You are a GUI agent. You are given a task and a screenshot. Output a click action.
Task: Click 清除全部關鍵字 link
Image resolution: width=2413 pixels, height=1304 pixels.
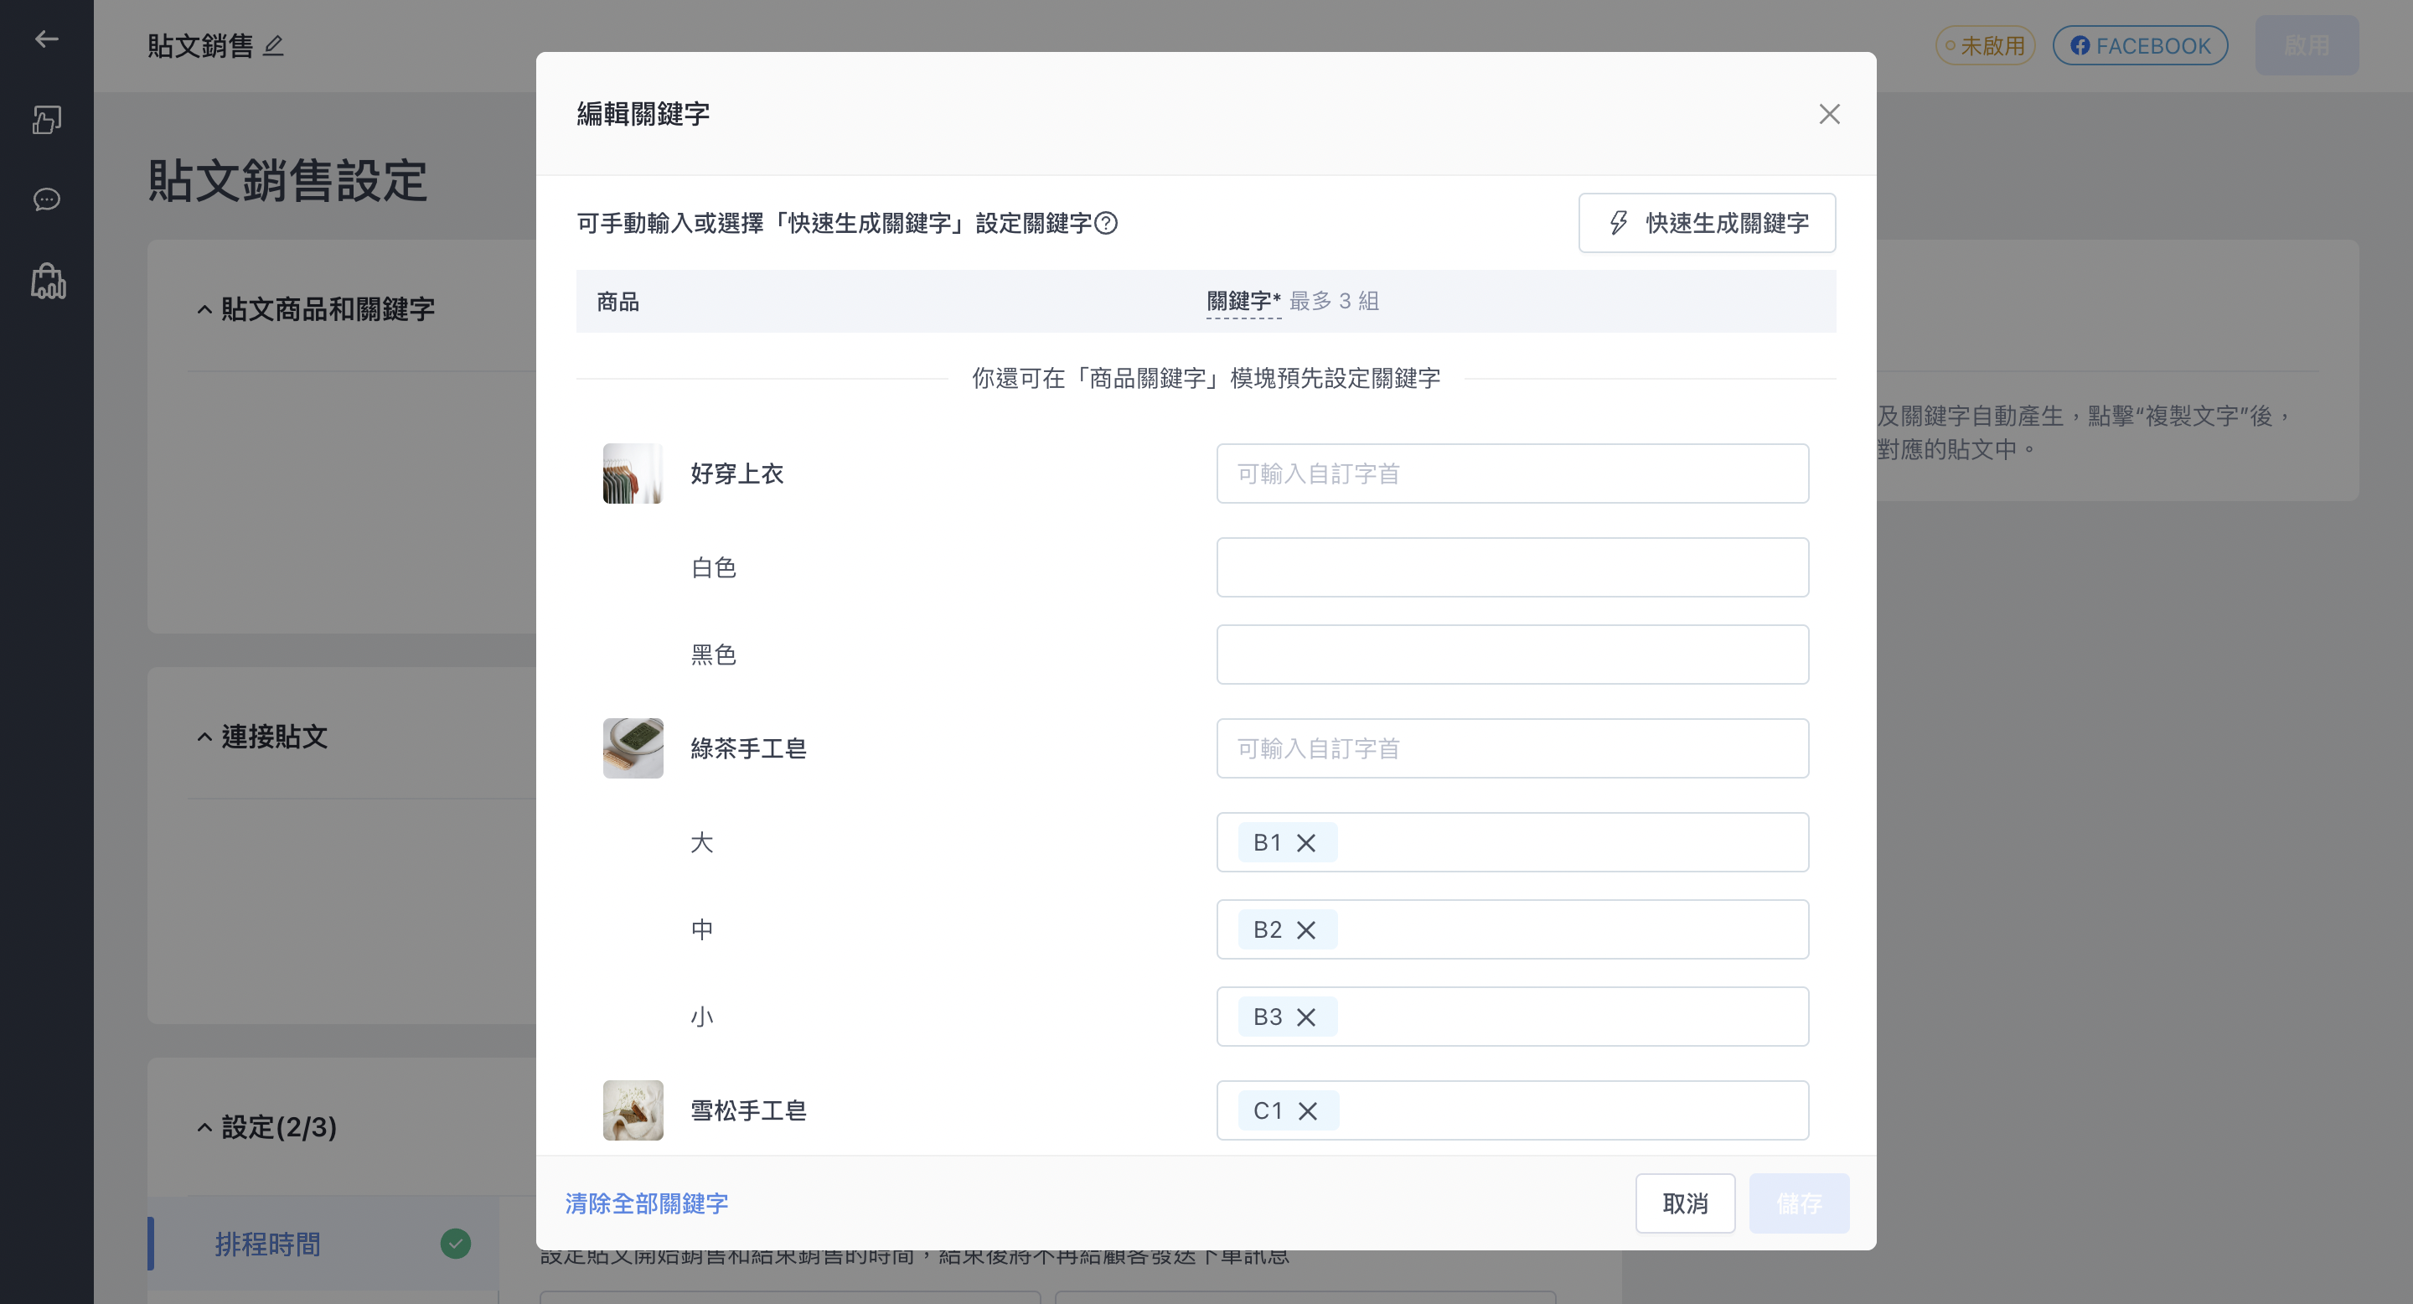coord(646,1203)
